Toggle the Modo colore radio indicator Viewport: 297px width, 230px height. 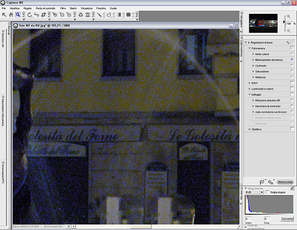(x=292, y=54)
